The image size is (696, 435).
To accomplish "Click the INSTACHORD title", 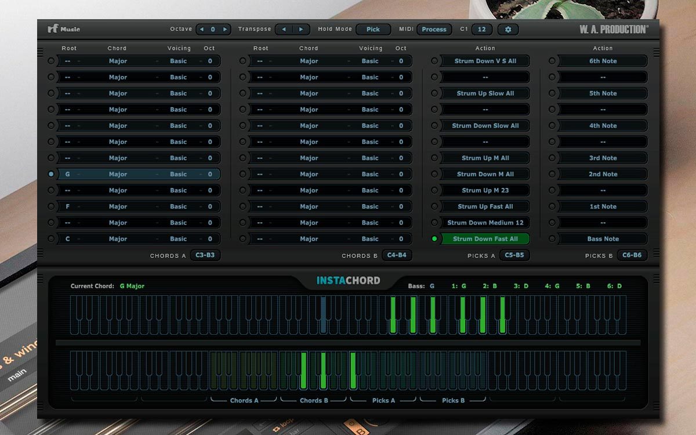I will (x=349, y=281).
